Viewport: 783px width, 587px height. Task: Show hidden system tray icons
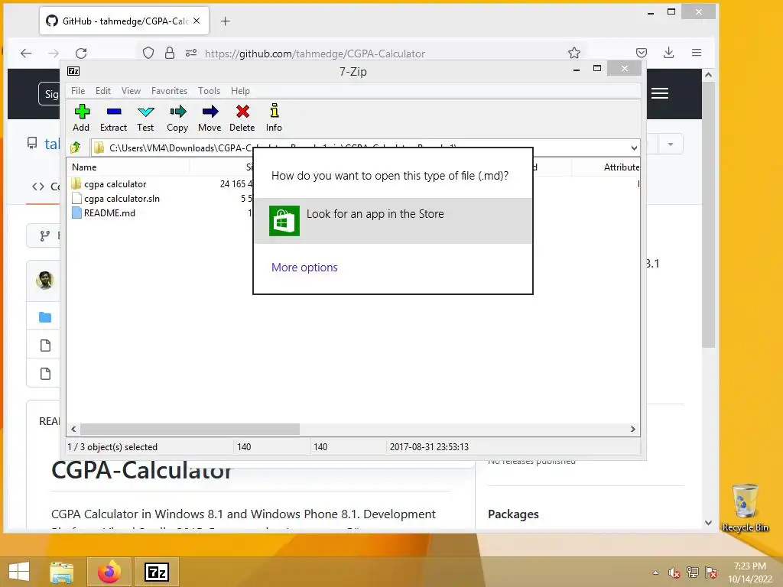[x=655, y=572]
